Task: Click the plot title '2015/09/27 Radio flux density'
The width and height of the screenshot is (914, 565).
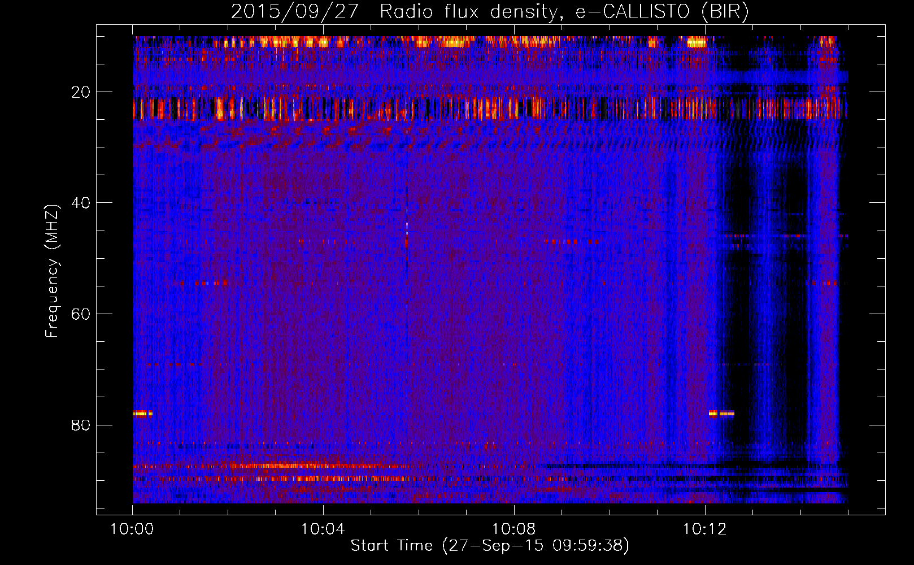Action: pyautogui.click(x=490, y=12)
